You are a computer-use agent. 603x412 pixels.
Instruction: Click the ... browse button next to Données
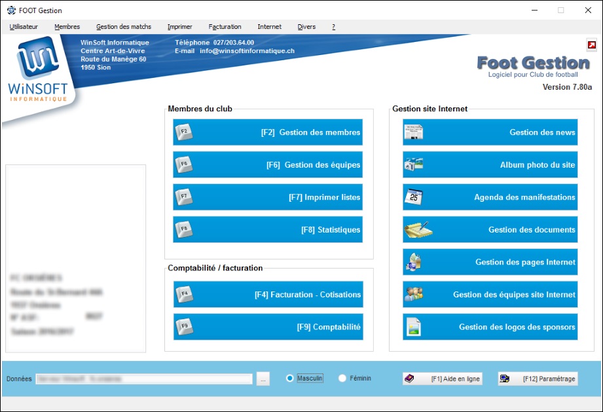tap(263, 379)
